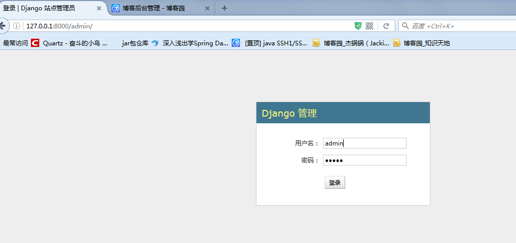Click the search magnifier icon
The width and height of the screenshot is (516, 243).
[405, 26]
